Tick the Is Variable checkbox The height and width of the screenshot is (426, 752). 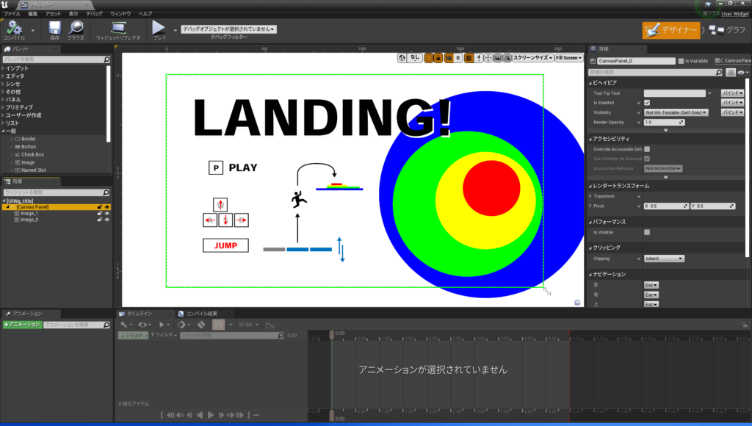pos(681,61)
